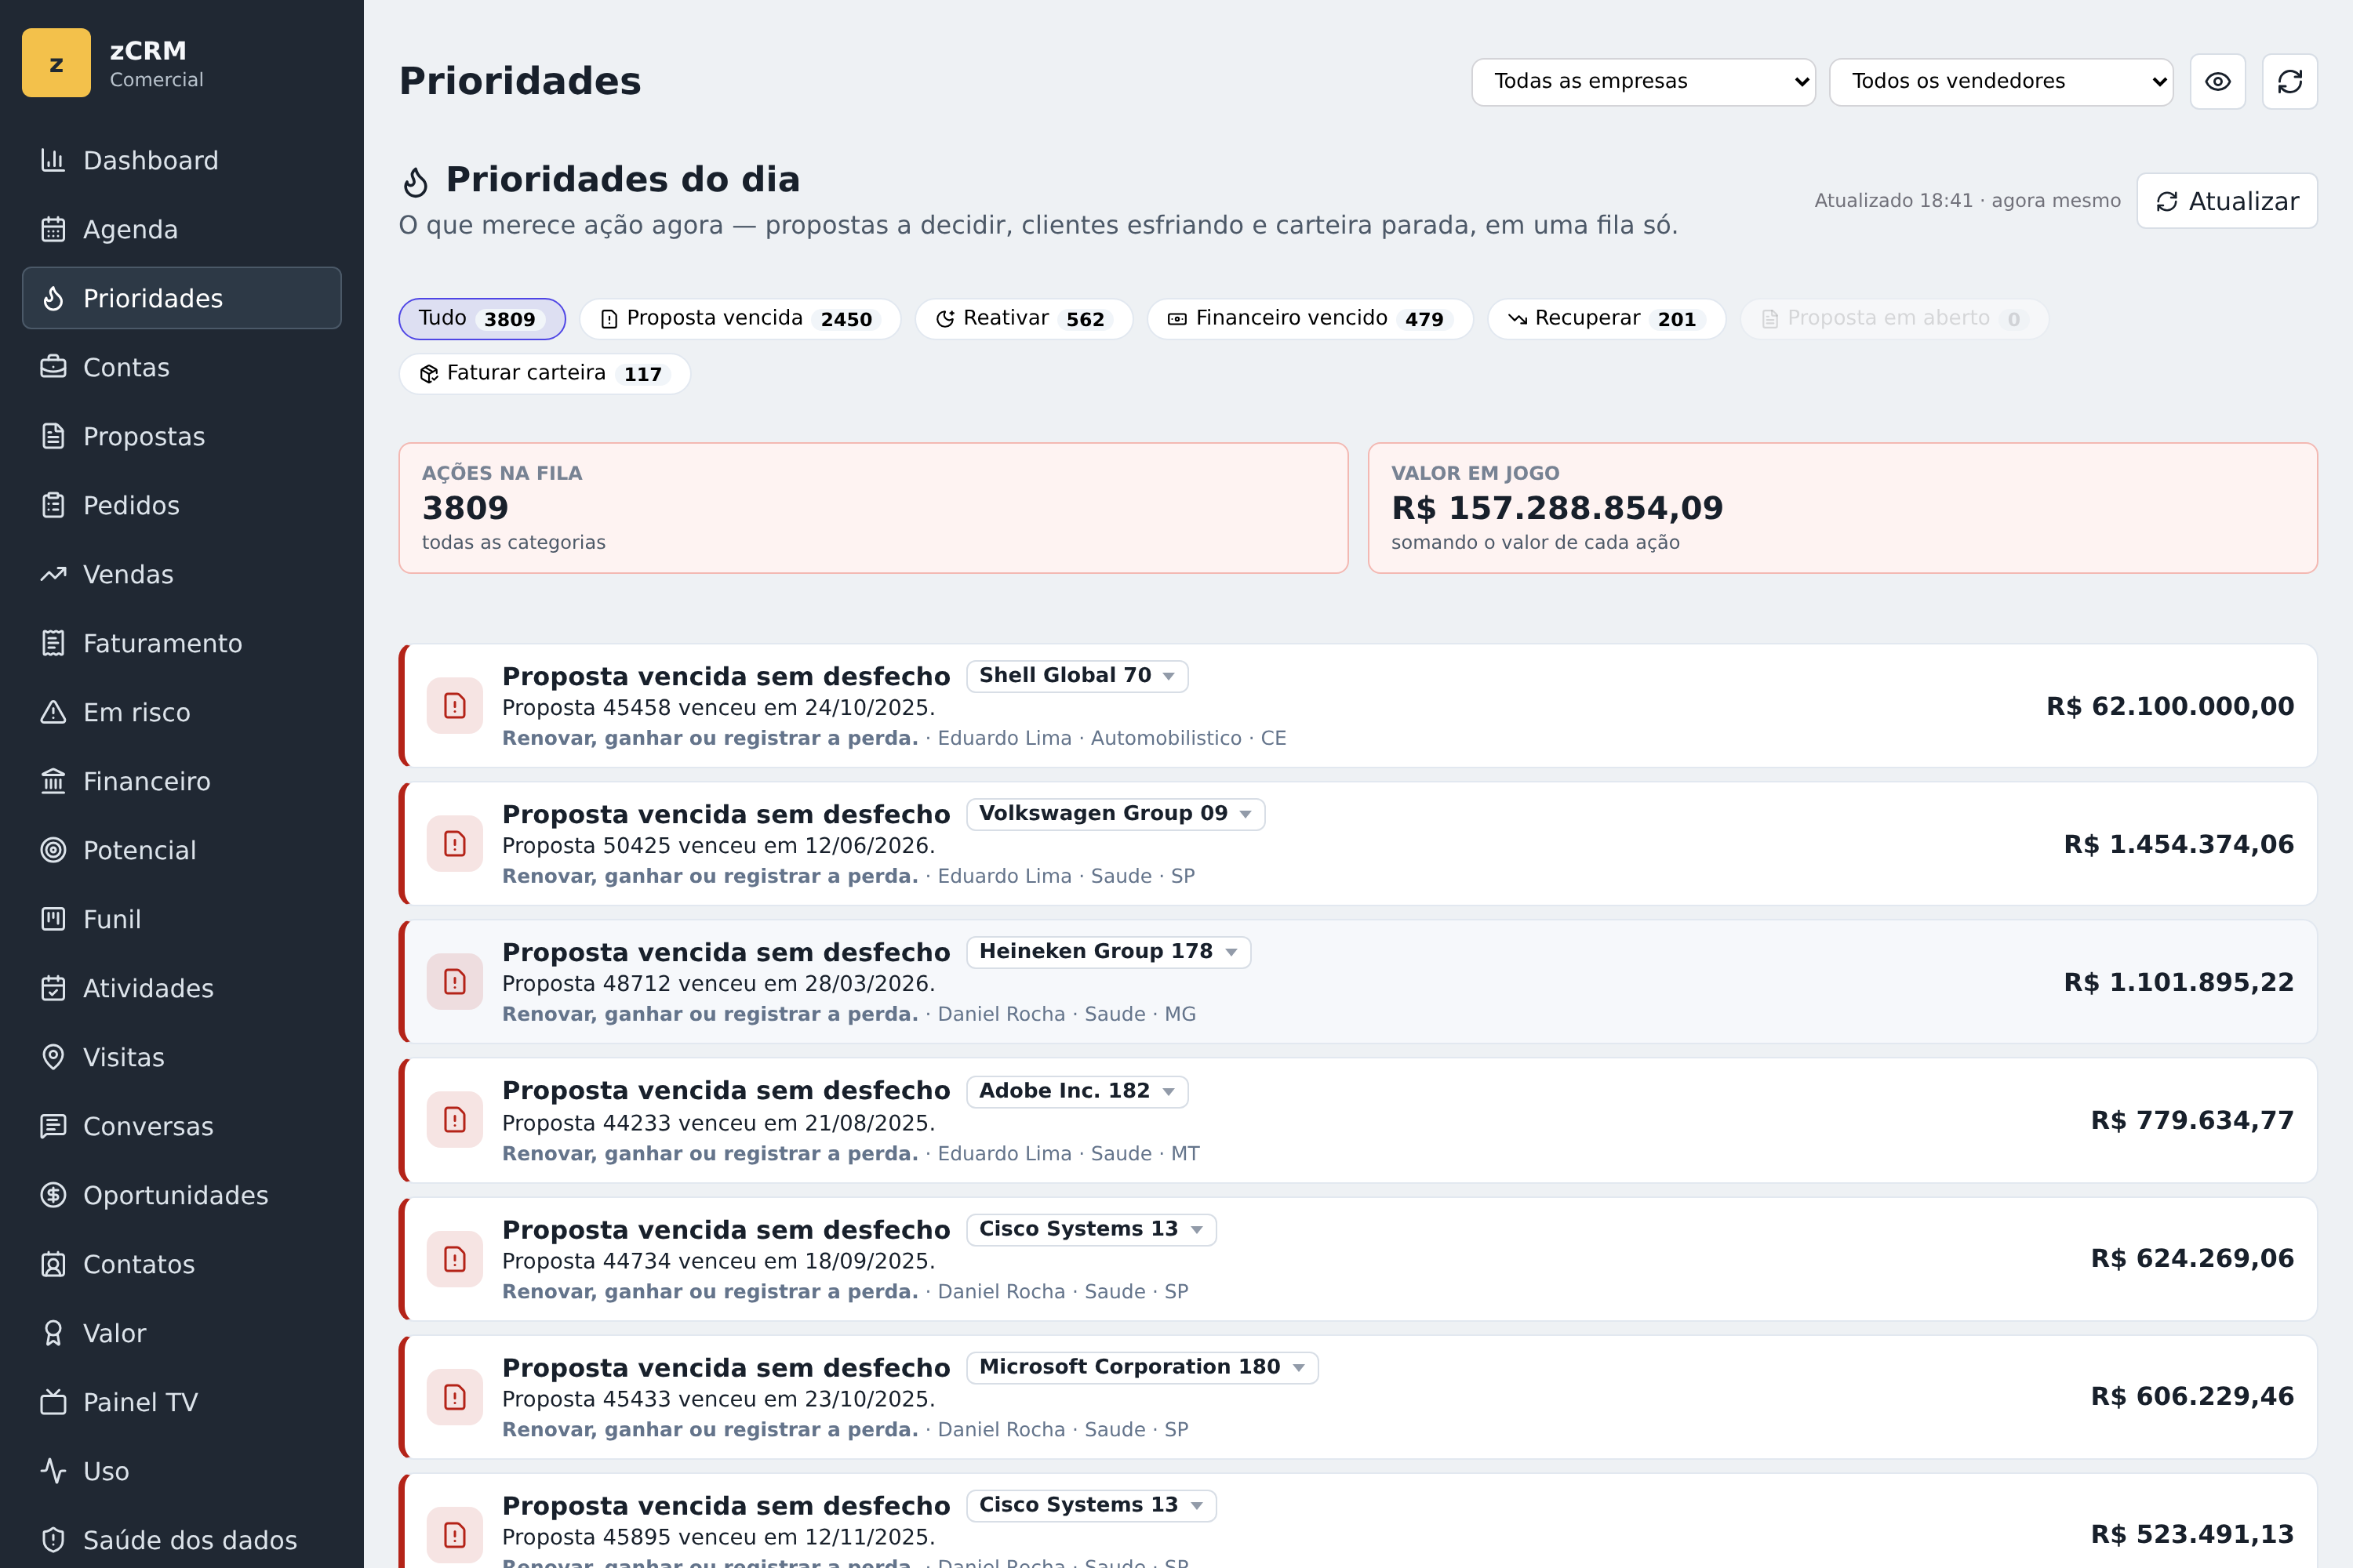Viewport: 2353px width, 1568px height.
Task: Open the Funil board icon
Action: click(53, 919)
